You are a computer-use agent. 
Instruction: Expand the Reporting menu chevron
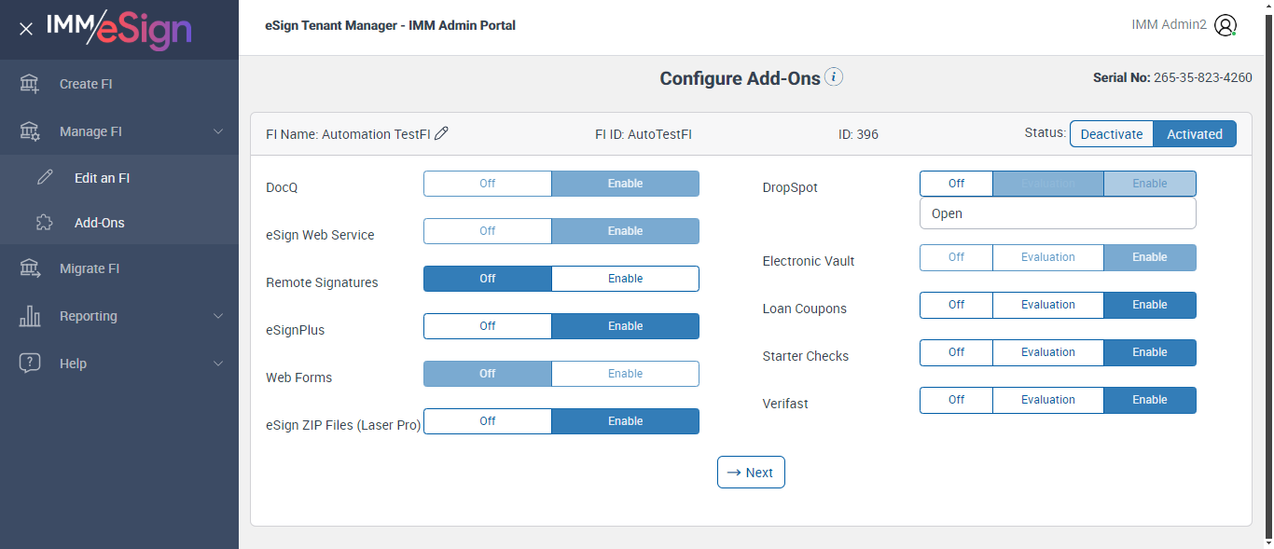point(218,316)
